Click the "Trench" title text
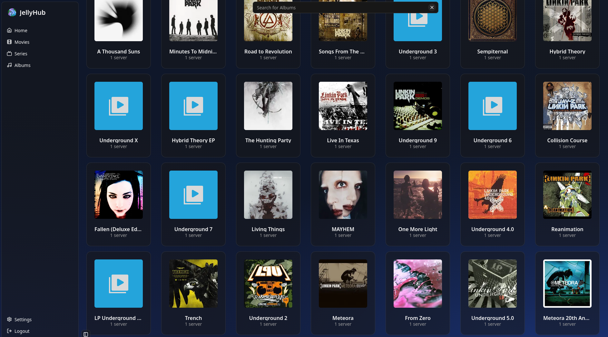 coord(193,318)
